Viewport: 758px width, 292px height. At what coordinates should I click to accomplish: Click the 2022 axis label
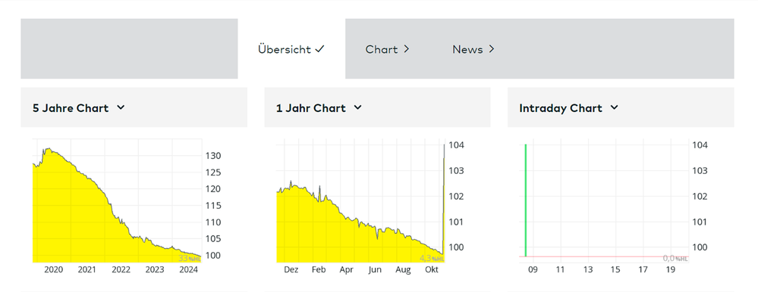click(121, 270)
